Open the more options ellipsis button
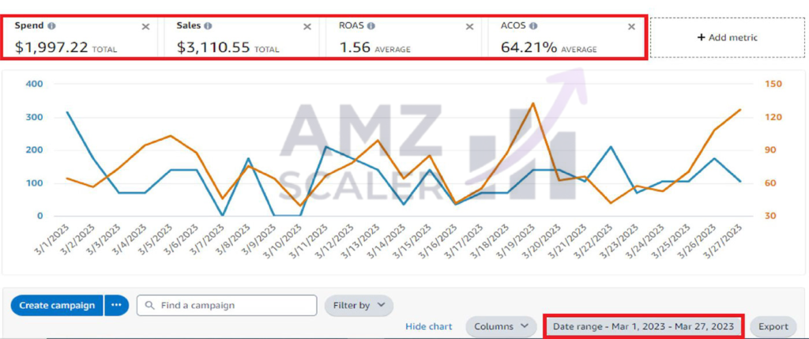This screenshot has height=339, width=809. [x=117, y=306]
